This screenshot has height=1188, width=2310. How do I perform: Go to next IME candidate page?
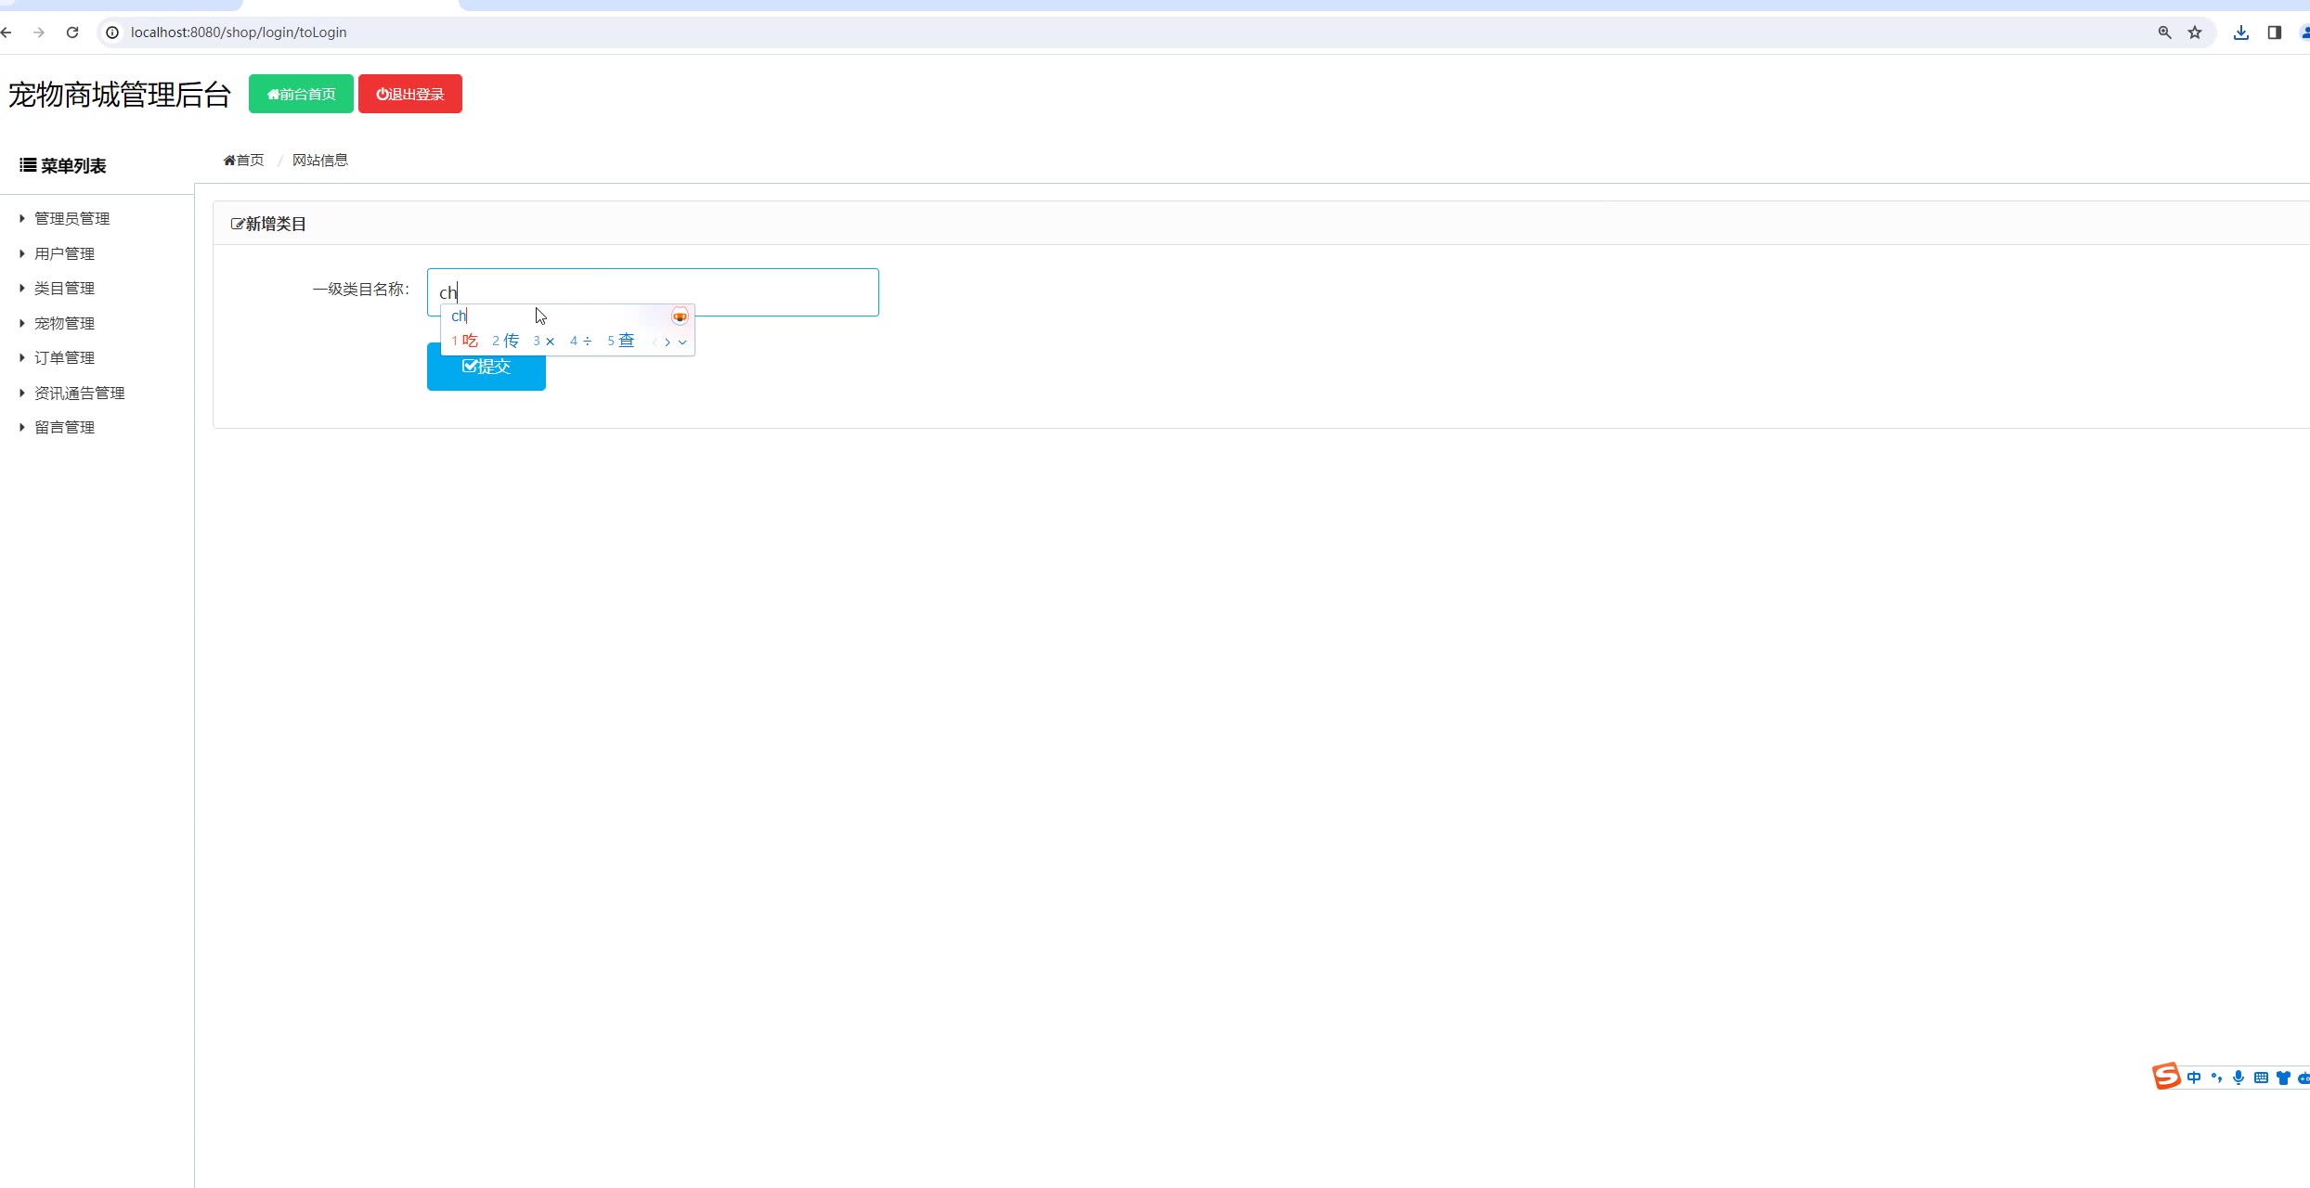(668, 342)
